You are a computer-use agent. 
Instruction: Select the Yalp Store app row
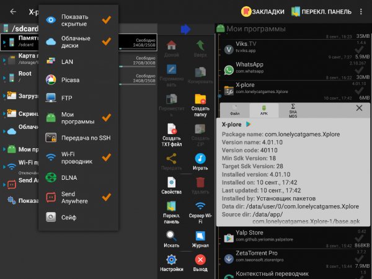[x=294, y=237]
